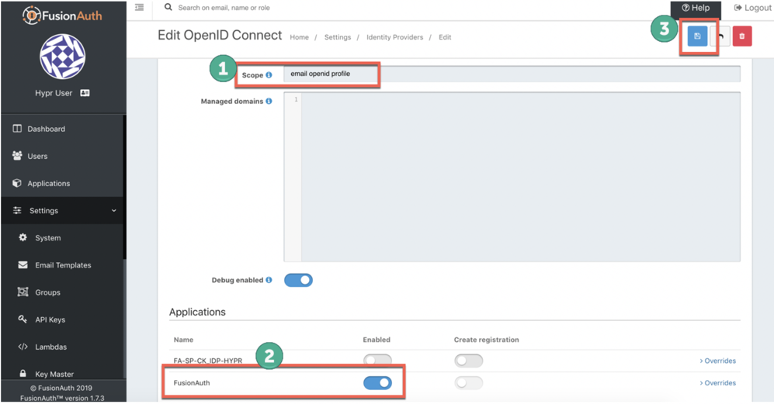This screenshot has width=774, height=404.
Task: Go to Settings breadcrumb
Action: point(338,37)
